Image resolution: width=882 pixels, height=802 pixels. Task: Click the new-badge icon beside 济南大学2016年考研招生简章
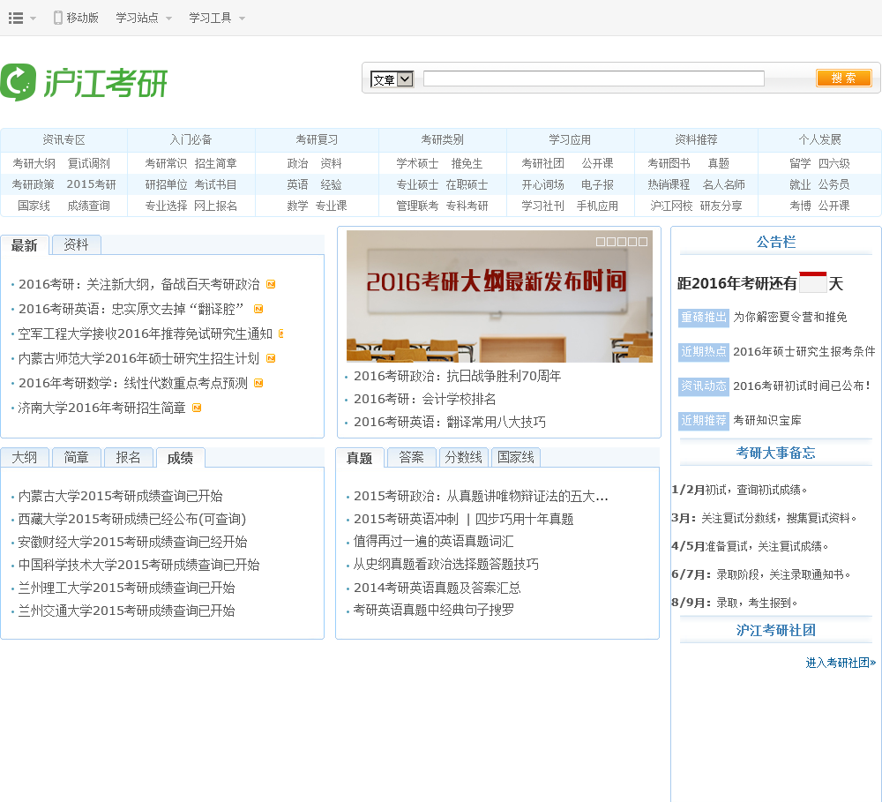pyautogui.click(x=197, y=408)
